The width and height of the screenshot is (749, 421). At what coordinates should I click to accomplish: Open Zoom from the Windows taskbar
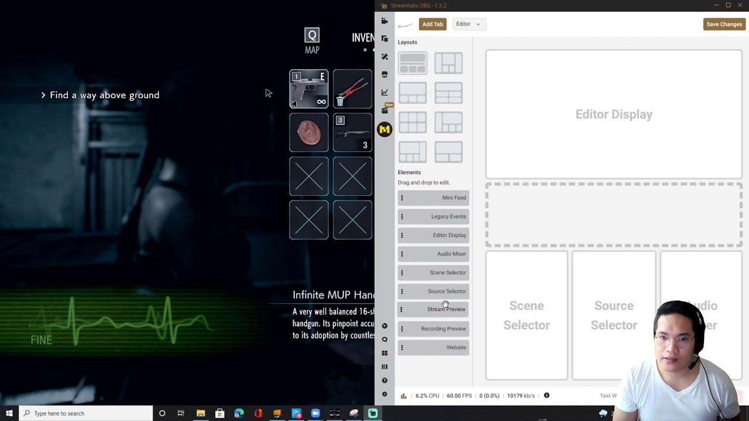click(315, 413)
